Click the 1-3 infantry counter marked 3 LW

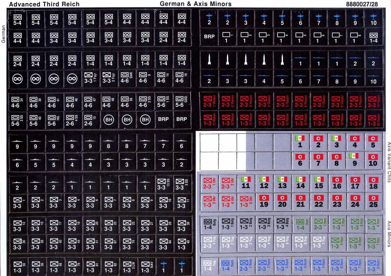(127, 267)
